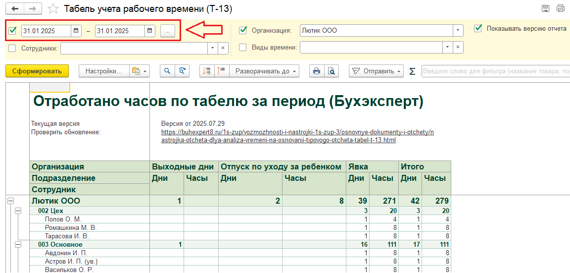The width and height of the screenshot is (570, 273).
Task: Click the save icon at top right
Action: [545, 8]
